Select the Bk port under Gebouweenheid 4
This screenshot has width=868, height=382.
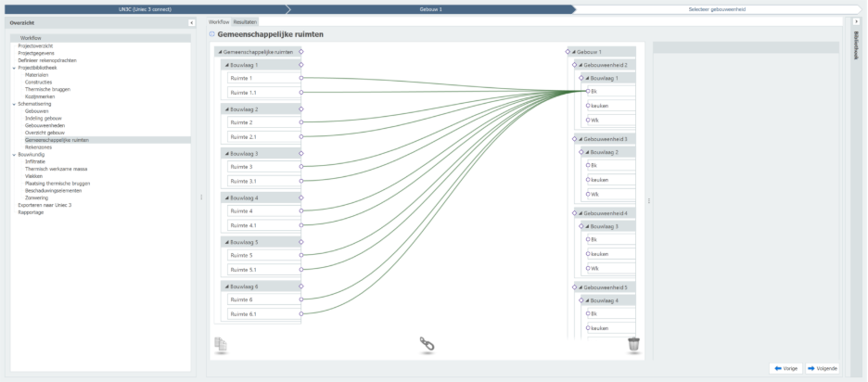pyautogui.click(x=588, y=239)
